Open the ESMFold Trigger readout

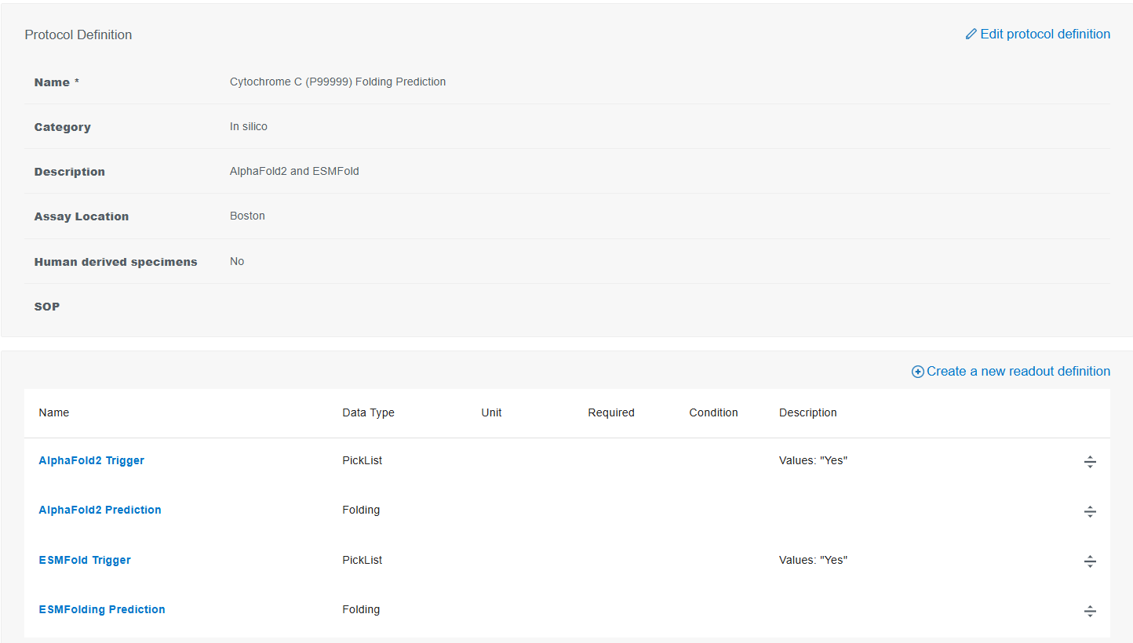coord(85,560)
